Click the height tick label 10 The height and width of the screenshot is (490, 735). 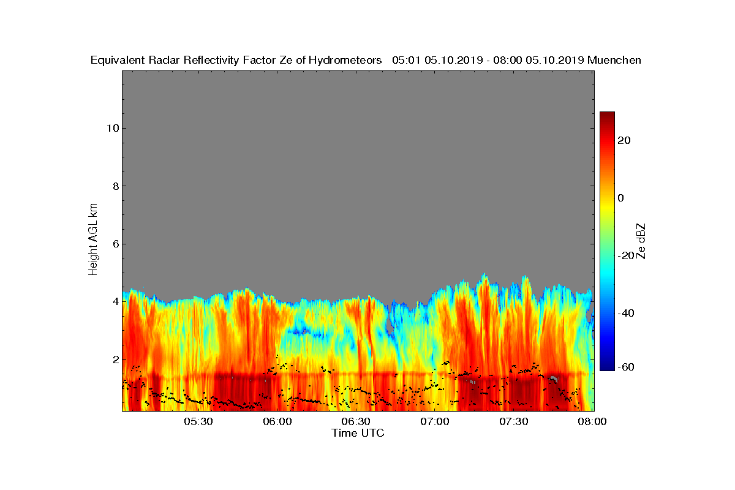pos(112,128)
